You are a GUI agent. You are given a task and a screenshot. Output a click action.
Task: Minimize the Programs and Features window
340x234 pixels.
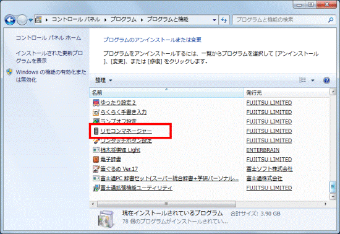299,5
